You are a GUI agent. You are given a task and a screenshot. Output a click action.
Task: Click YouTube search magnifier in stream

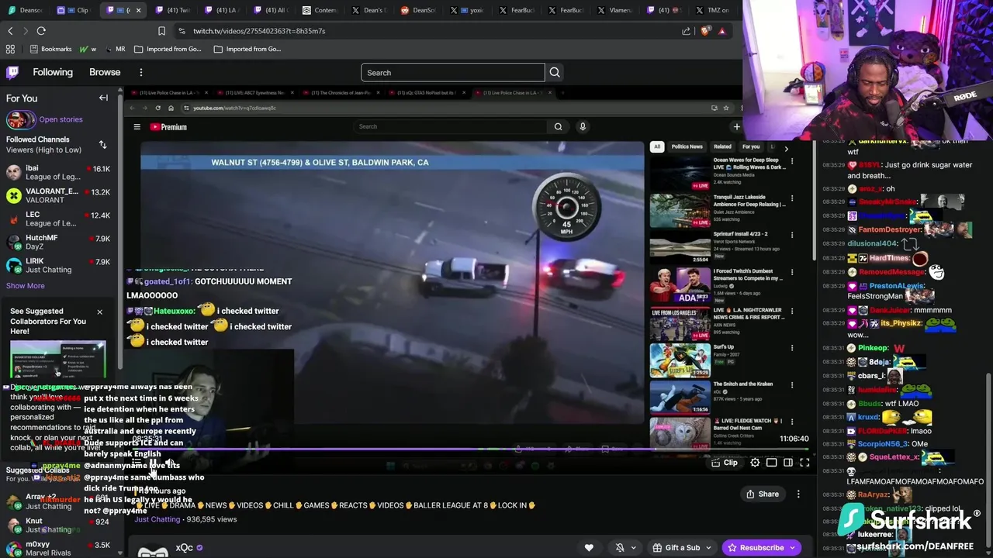(558, 126)
